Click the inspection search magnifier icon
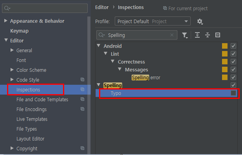The height and width of the screenshot is (155, 242). (101, 35)
